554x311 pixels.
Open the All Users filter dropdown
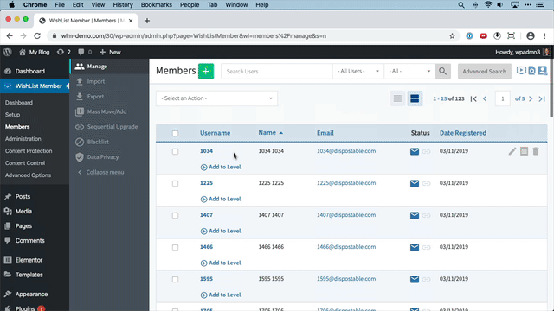click(358, 71)
